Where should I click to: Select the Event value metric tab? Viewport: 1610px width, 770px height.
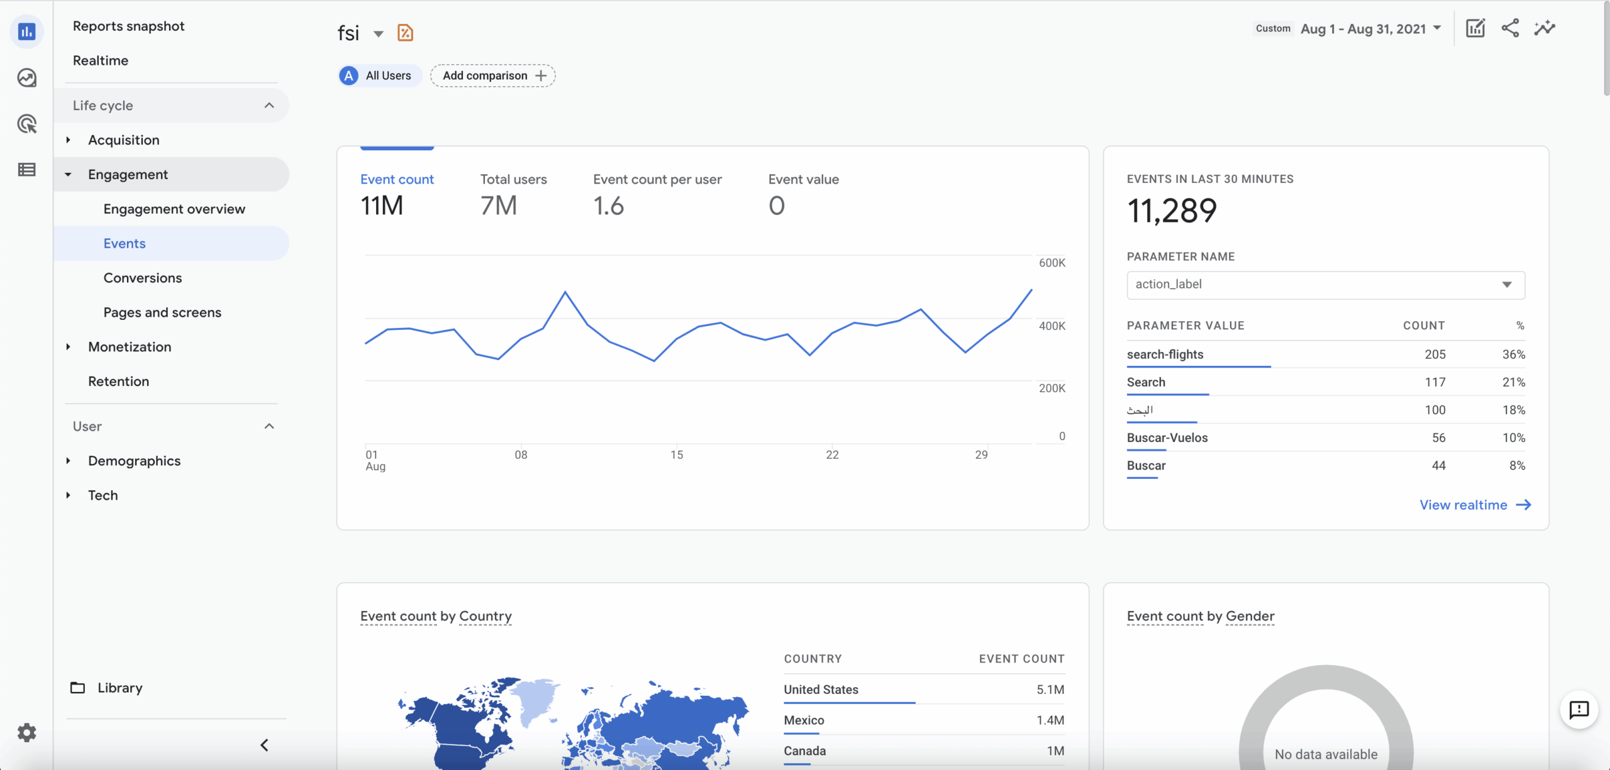(x=803, y=195)
